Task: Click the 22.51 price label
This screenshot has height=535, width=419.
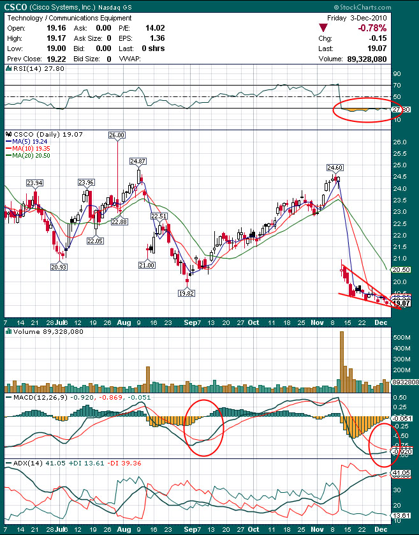Action: click(159, 216)
